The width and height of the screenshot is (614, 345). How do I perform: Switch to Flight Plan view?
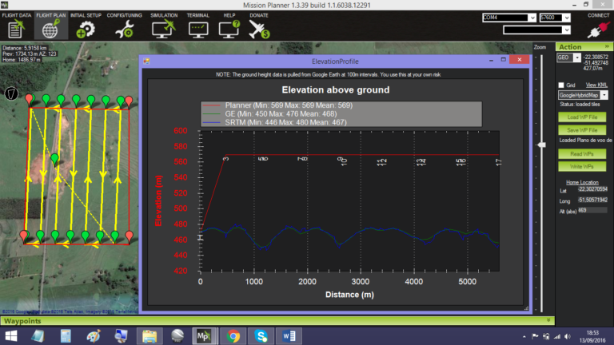tap(51, 26)
